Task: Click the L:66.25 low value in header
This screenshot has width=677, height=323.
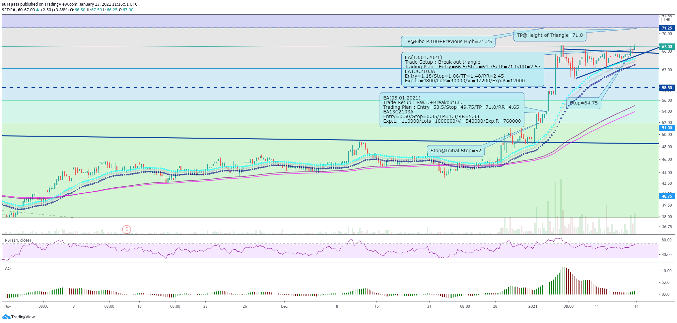Action: [x=110, y=10]
